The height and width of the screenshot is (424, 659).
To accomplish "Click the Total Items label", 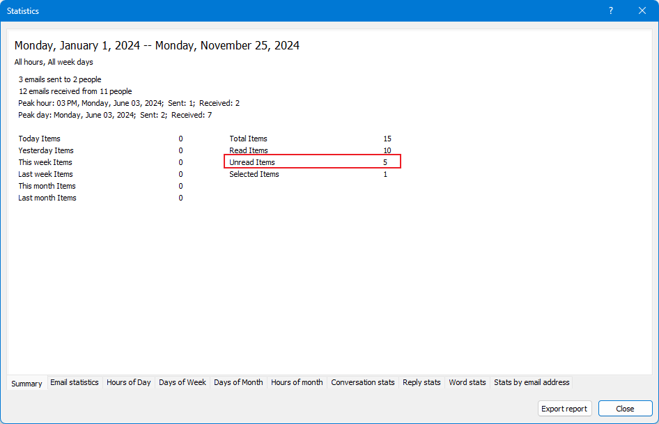I will coord(249,139).
